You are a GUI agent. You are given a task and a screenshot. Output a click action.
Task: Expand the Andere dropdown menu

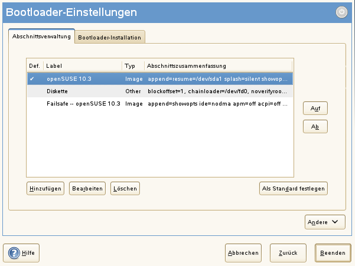click(x=324, y=222)
